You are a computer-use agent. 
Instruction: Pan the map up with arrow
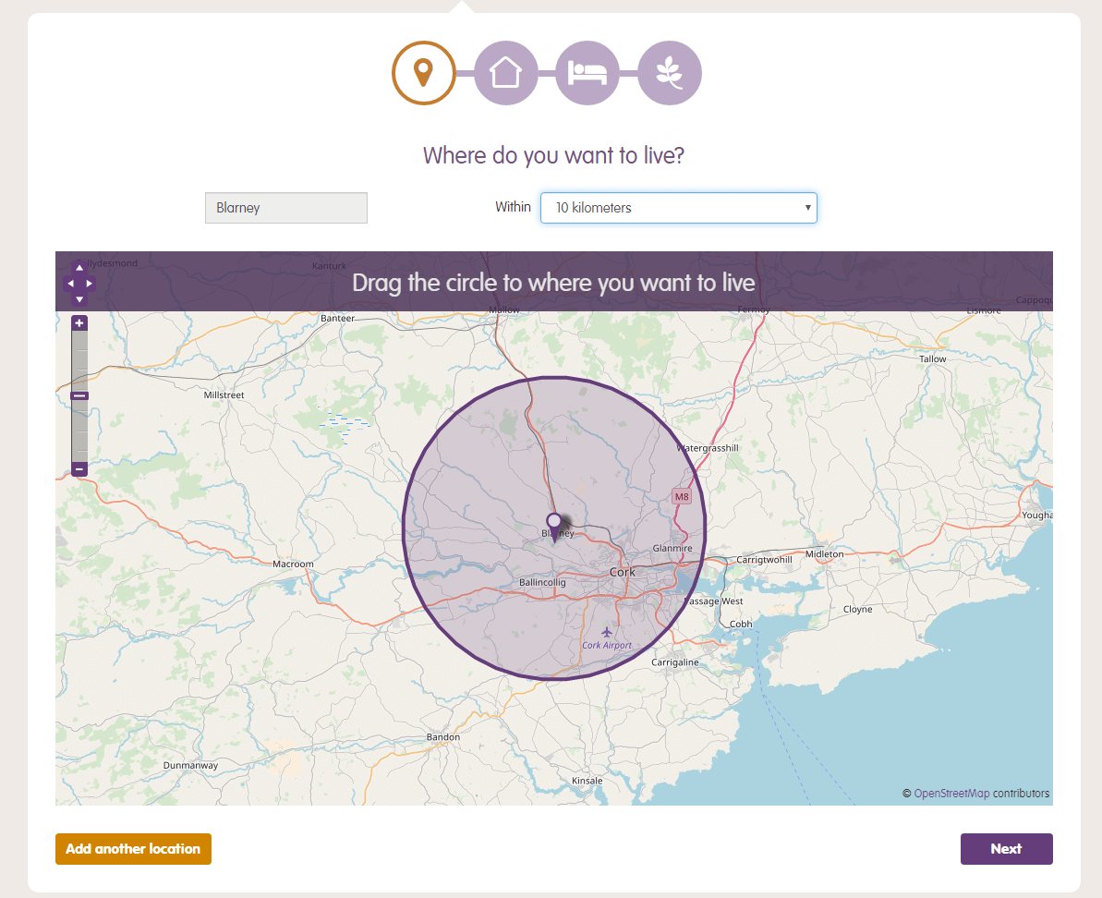pyautogui.click(x=79, y=268)
